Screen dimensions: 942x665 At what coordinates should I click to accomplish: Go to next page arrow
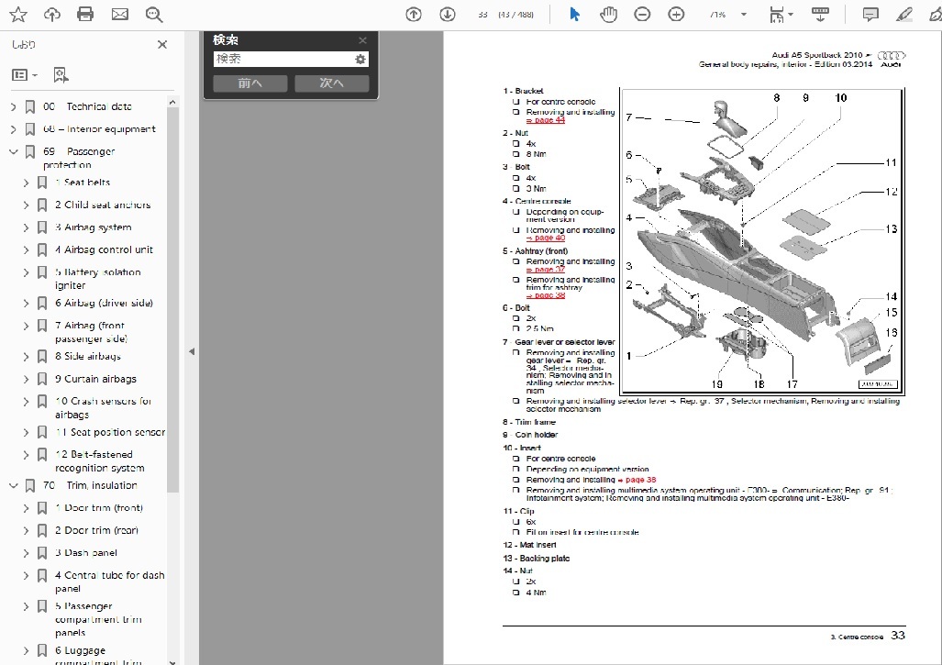pos(447,15)
